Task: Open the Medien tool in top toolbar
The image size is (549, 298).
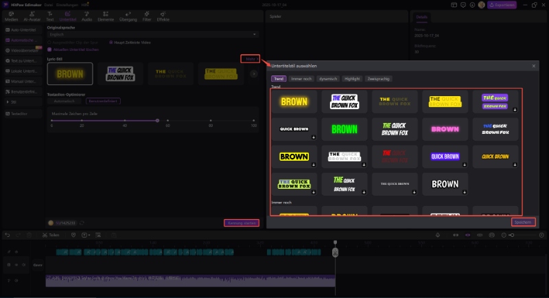Action: pos(11,16)
